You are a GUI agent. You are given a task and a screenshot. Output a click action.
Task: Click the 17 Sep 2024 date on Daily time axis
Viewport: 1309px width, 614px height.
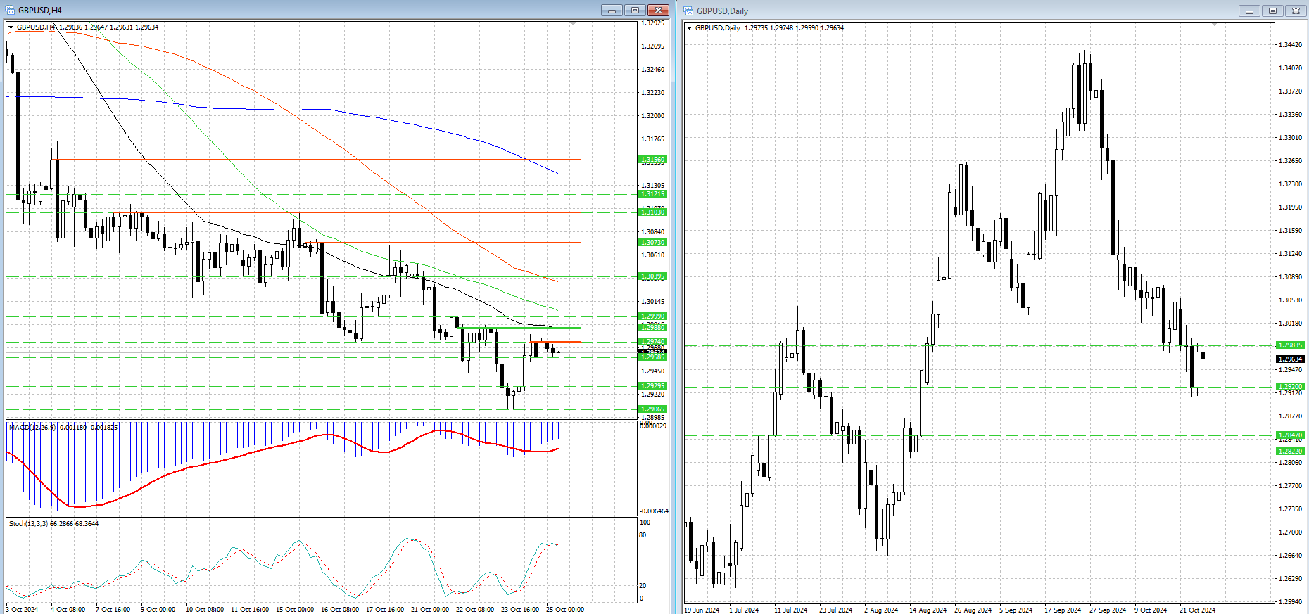pyautogui.click(x=1063, y=610)
